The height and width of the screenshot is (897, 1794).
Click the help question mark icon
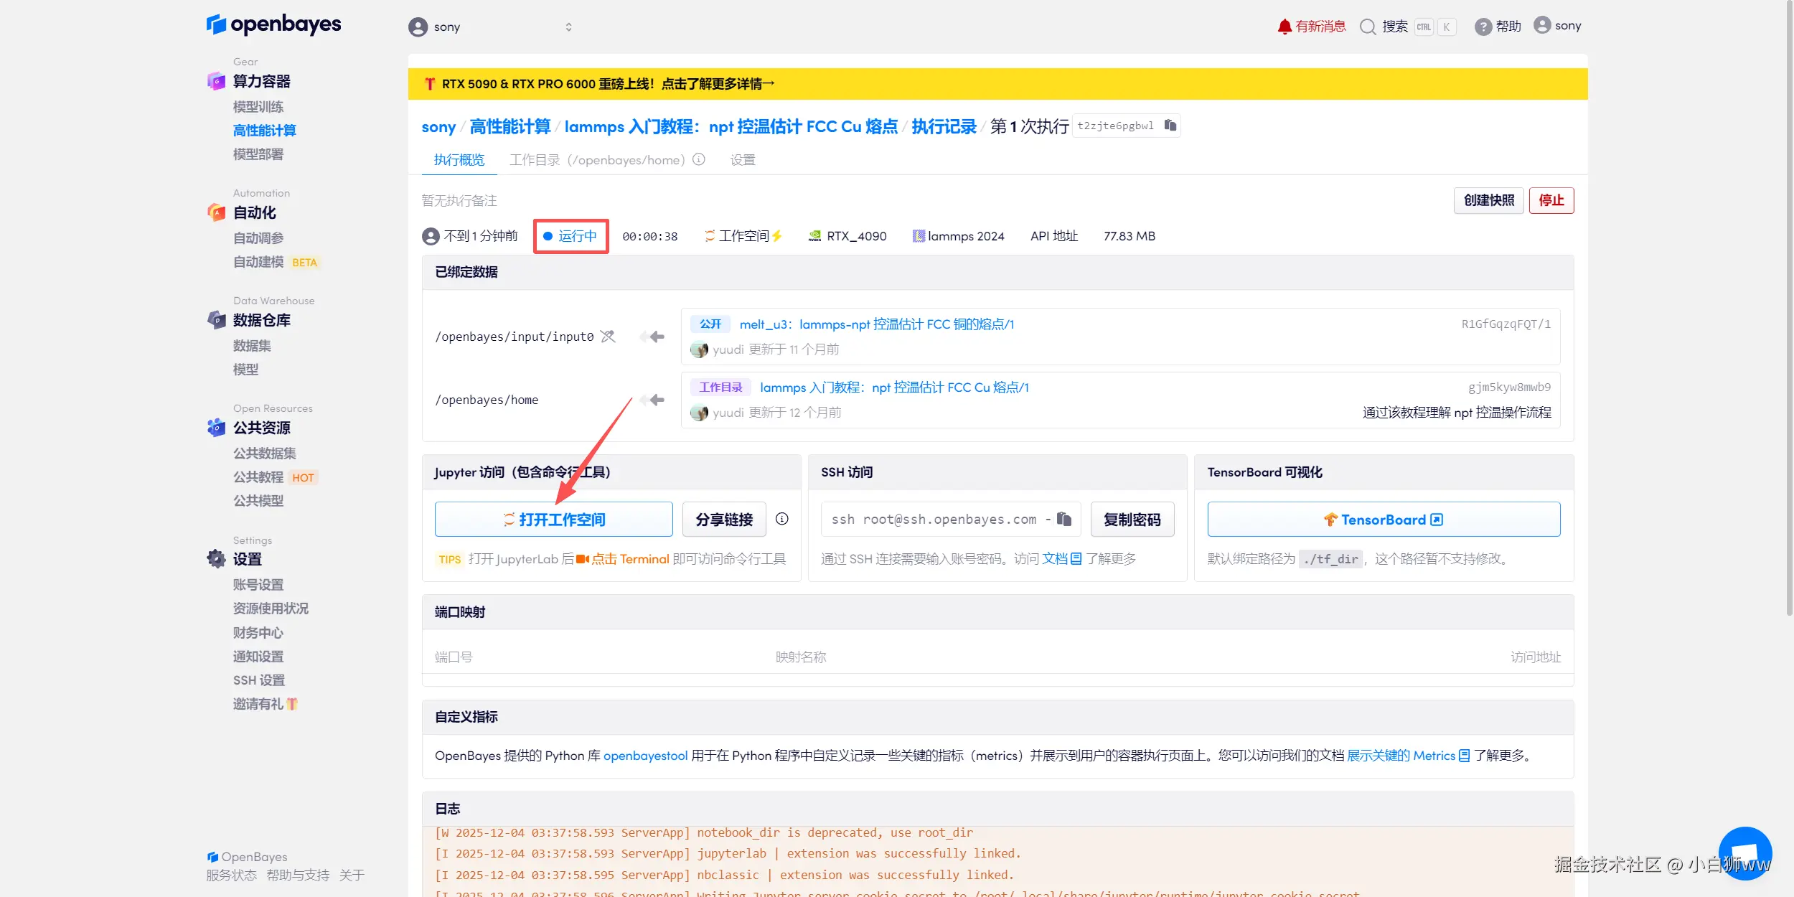coord(1483,27)
